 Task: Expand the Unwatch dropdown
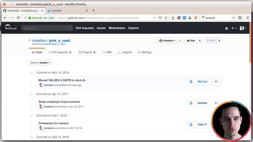click(x=167, y=41)
